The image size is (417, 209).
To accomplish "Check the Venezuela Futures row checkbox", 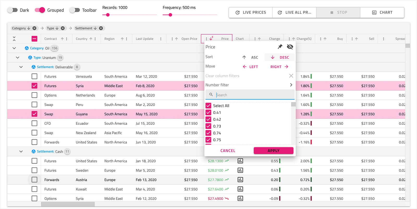I will click(34, 76).
